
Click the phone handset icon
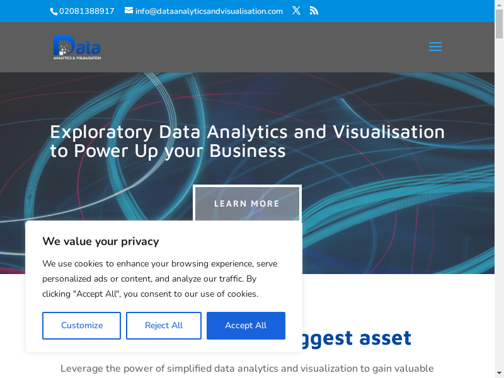coord(54,11)
